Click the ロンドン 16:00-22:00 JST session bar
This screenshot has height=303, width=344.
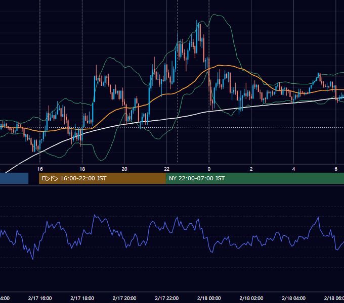[x=102, y=178]
